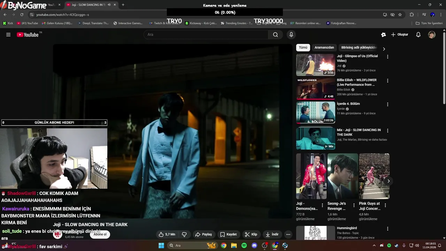Open Spotify from the taskbar

pos(244,245)
